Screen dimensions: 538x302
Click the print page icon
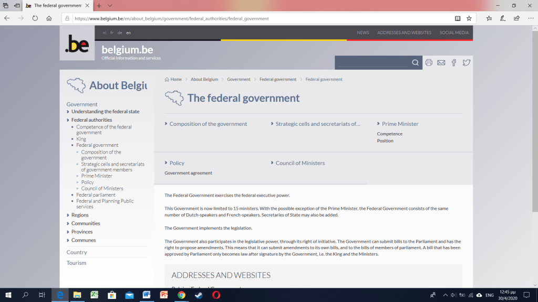(429, 62)
